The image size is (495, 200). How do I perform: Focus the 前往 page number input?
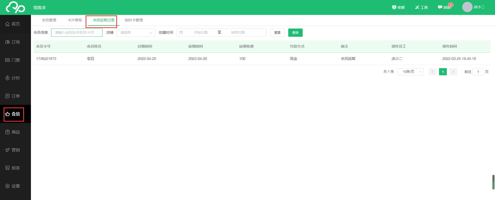(x=478, y=72)
